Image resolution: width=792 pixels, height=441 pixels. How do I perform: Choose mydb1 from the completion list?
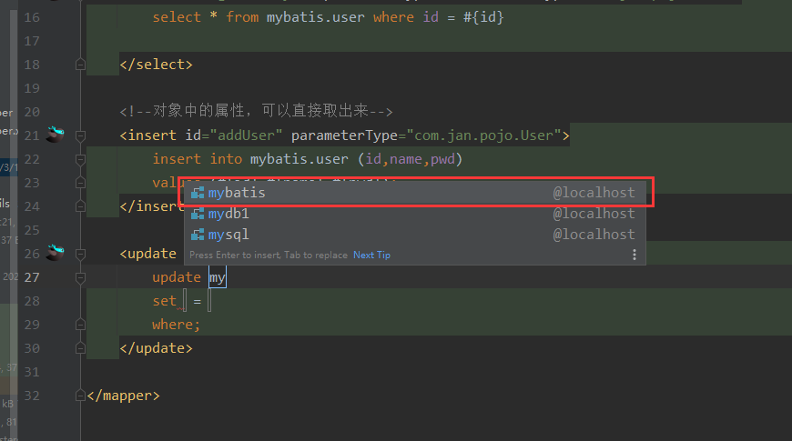click(228, 214)
